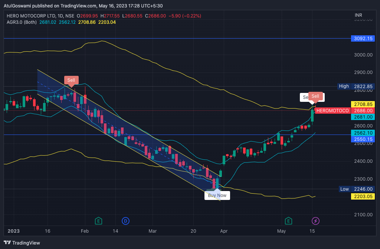
Task: Click the red Sell label near May 15
Action: pyautogui.click(x=315, y=96)
